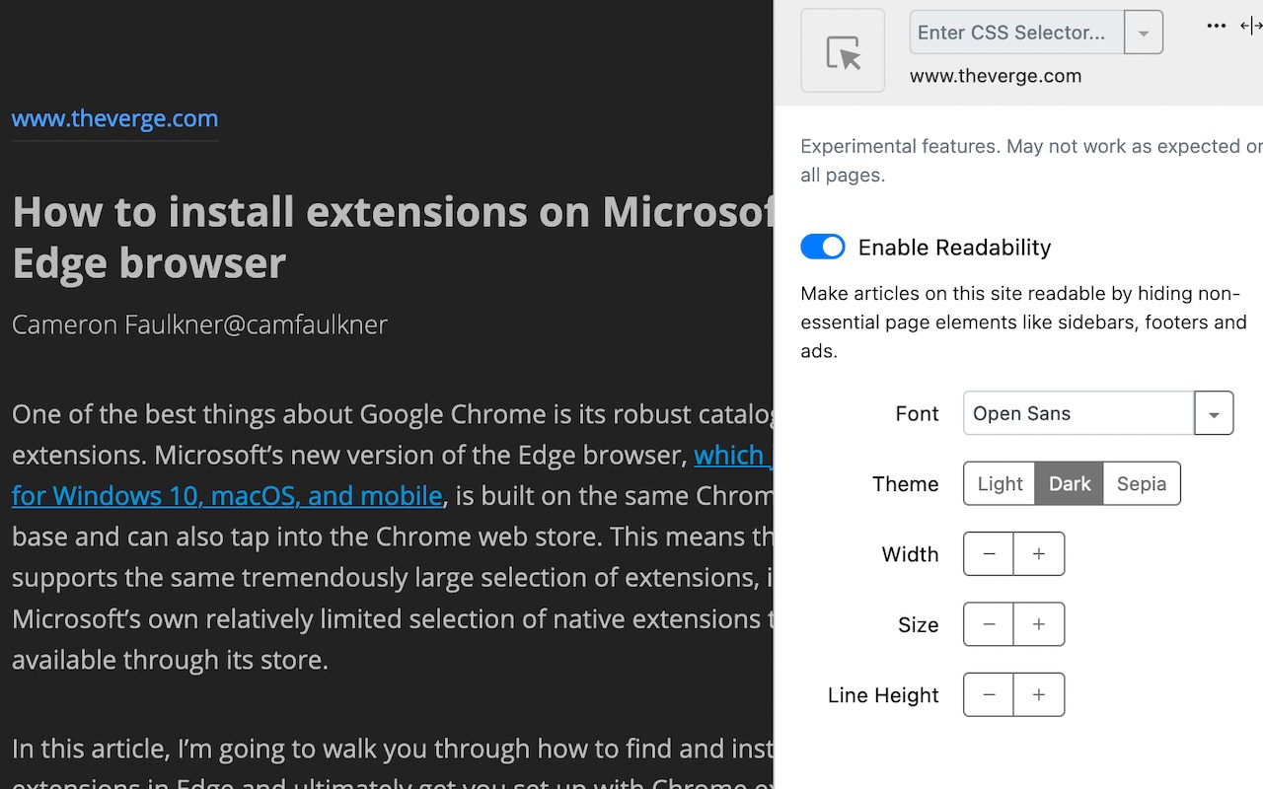Viewport: 1263px width, 789px height.
Task: Click the Enter CSS Selector input field
Action: (1016, 33)
